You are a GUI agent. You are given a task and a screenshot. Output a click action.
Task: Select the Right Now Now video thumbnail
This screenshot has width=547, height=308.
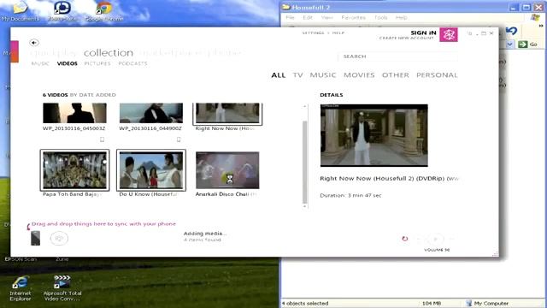(227, 114)
